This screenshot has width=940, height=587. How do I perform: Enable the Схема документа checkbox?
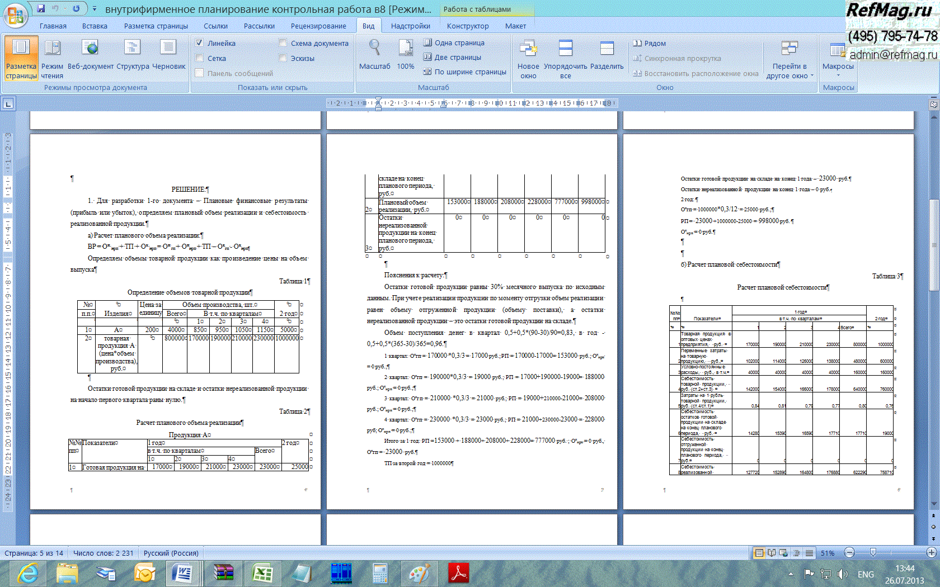tap(283, 43)
